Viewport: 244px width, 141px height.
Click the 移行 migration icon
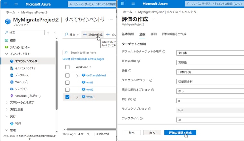12,124
